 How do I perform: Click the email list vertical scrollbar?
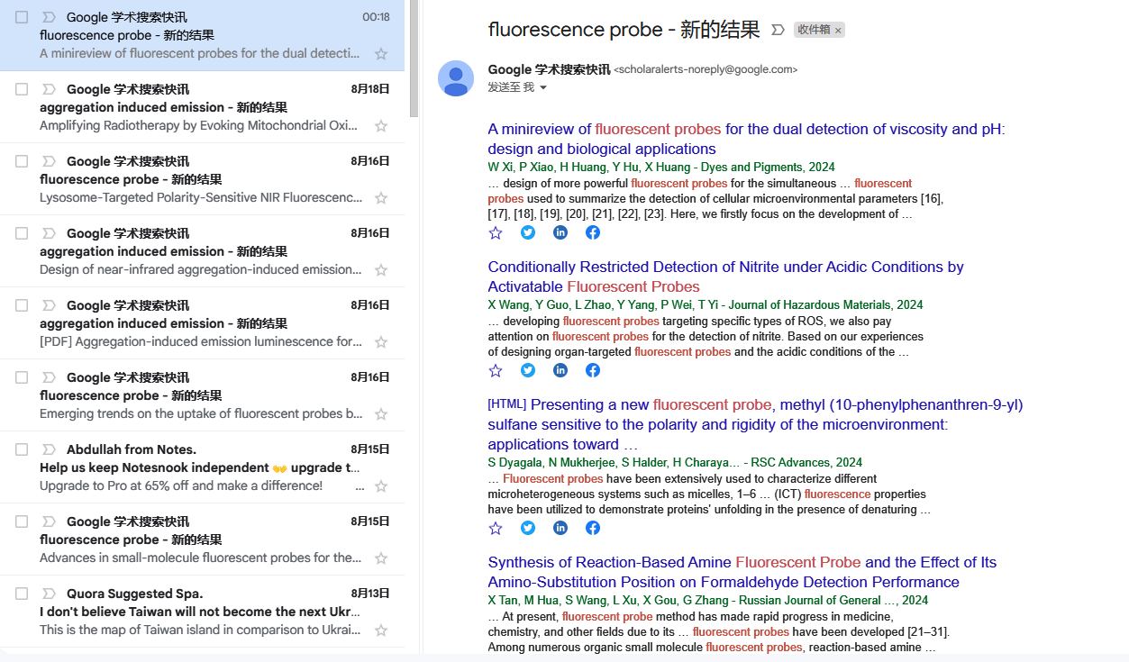[414, 59]
